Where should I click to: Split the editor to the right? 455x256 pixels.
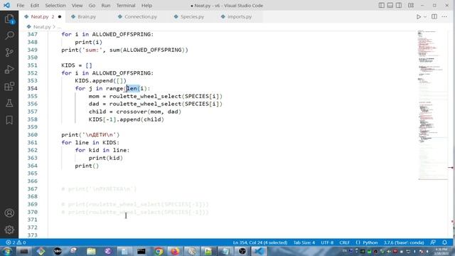tap(434, 17)
